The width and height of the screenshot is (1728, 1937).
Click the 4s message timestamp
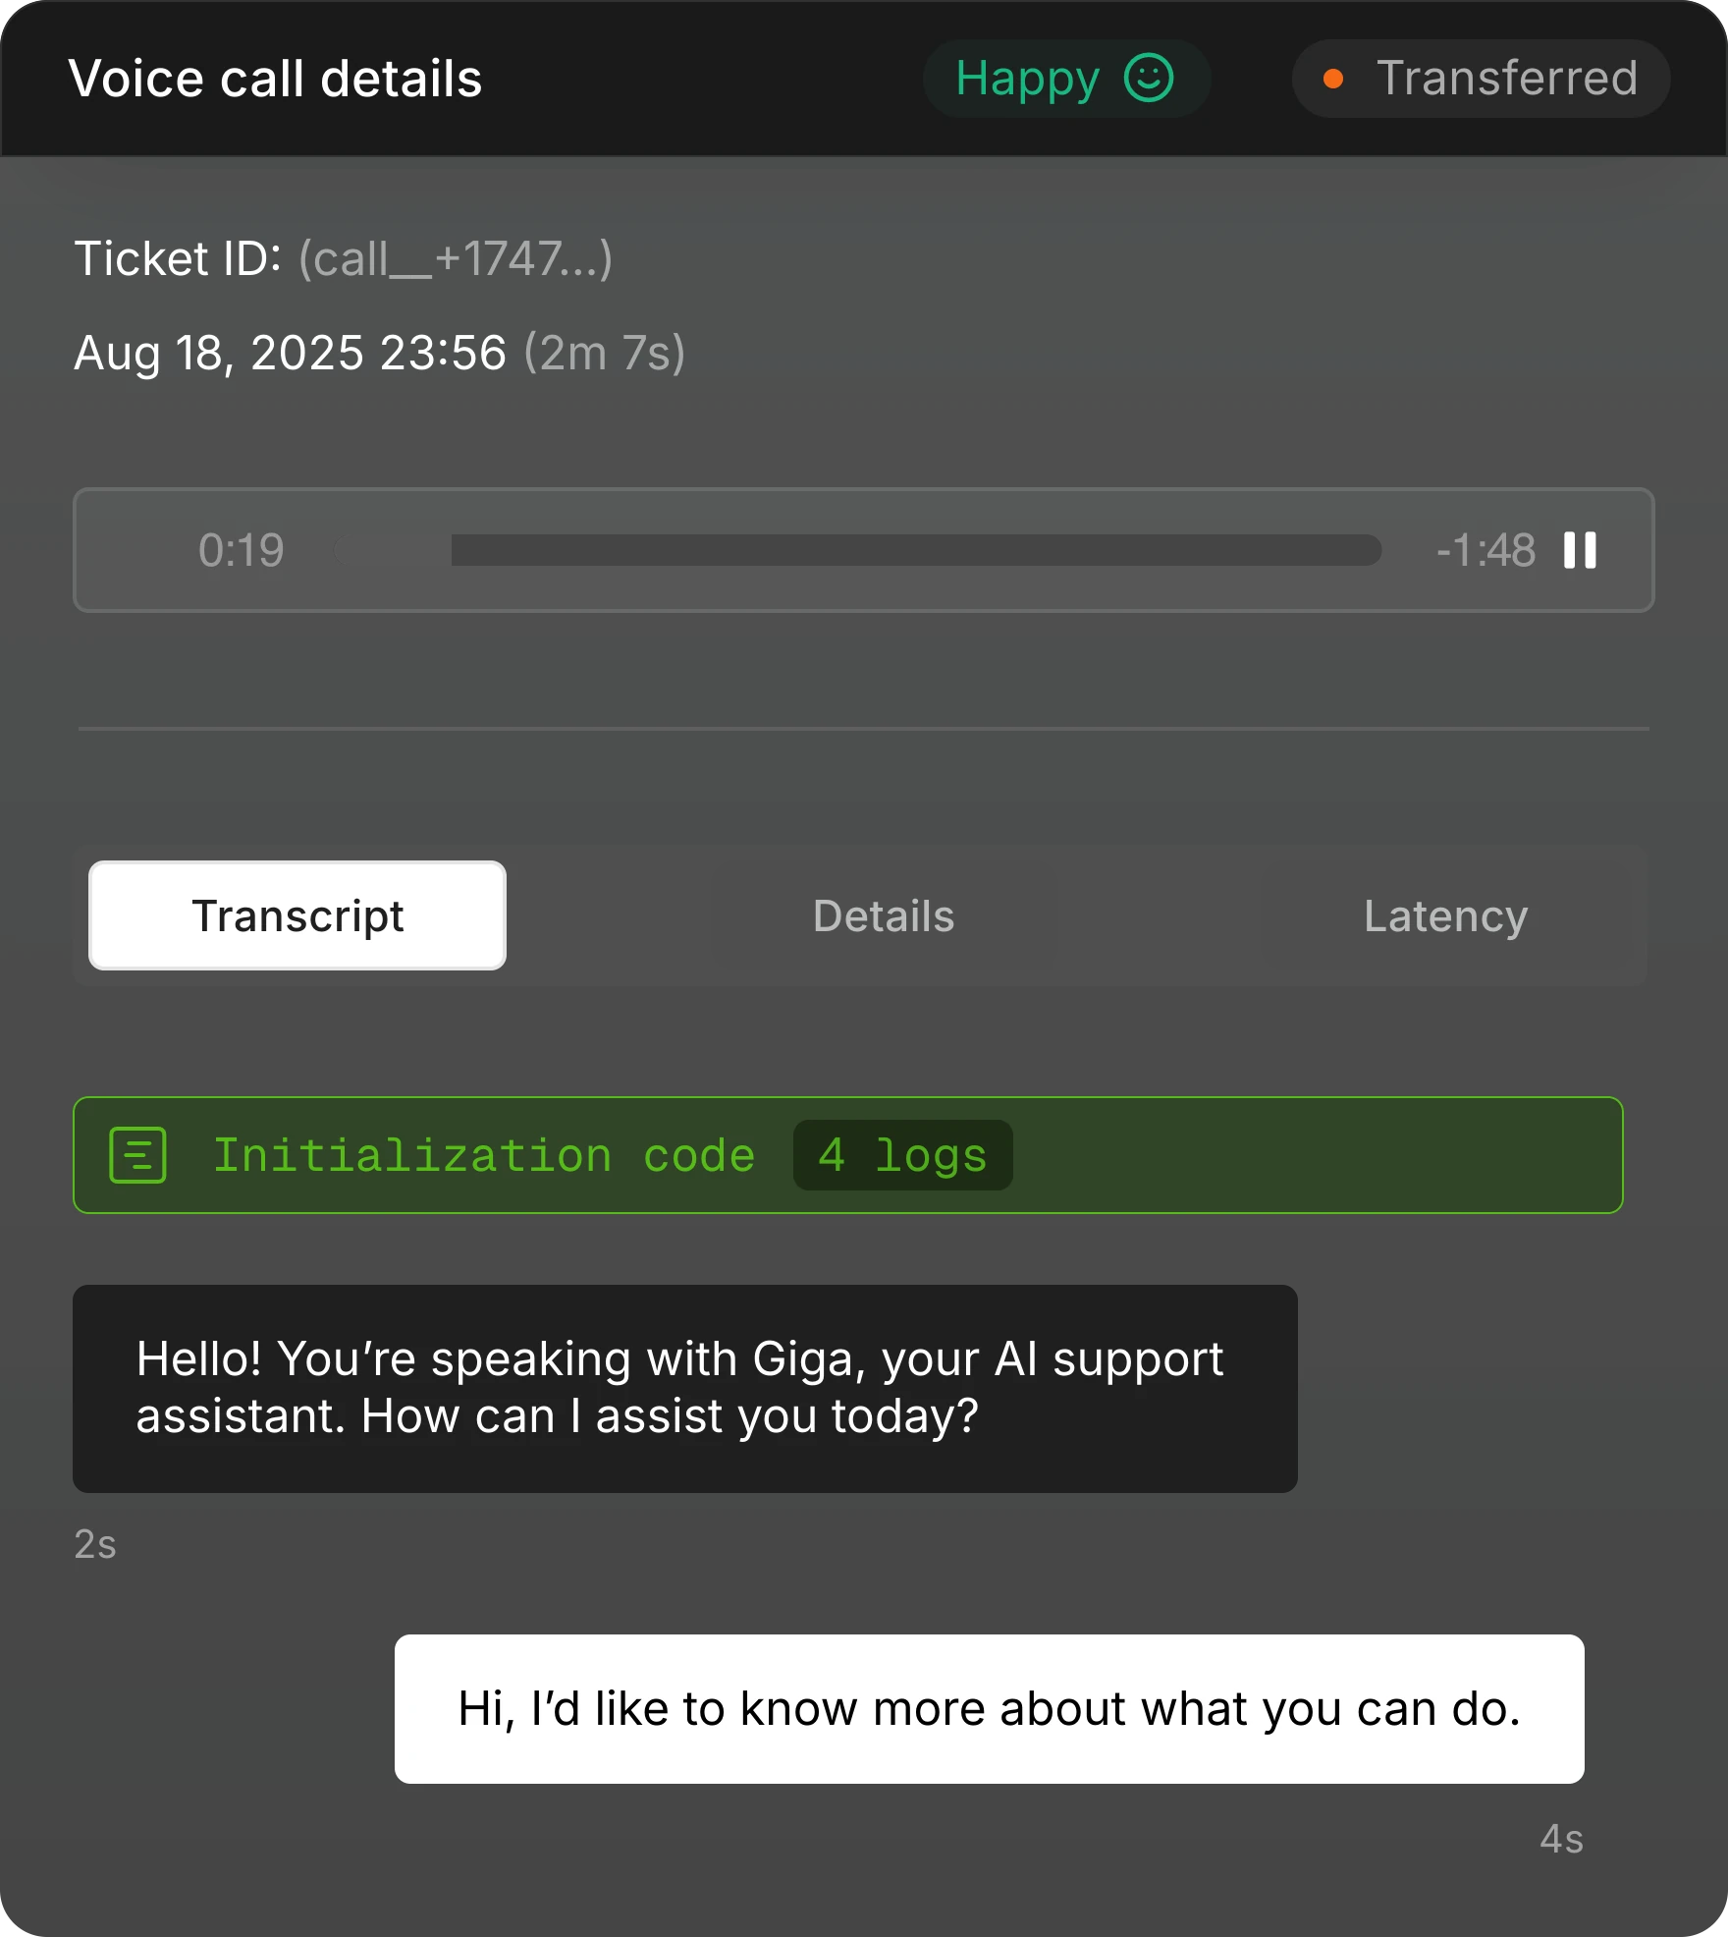pos(1561,1839)
